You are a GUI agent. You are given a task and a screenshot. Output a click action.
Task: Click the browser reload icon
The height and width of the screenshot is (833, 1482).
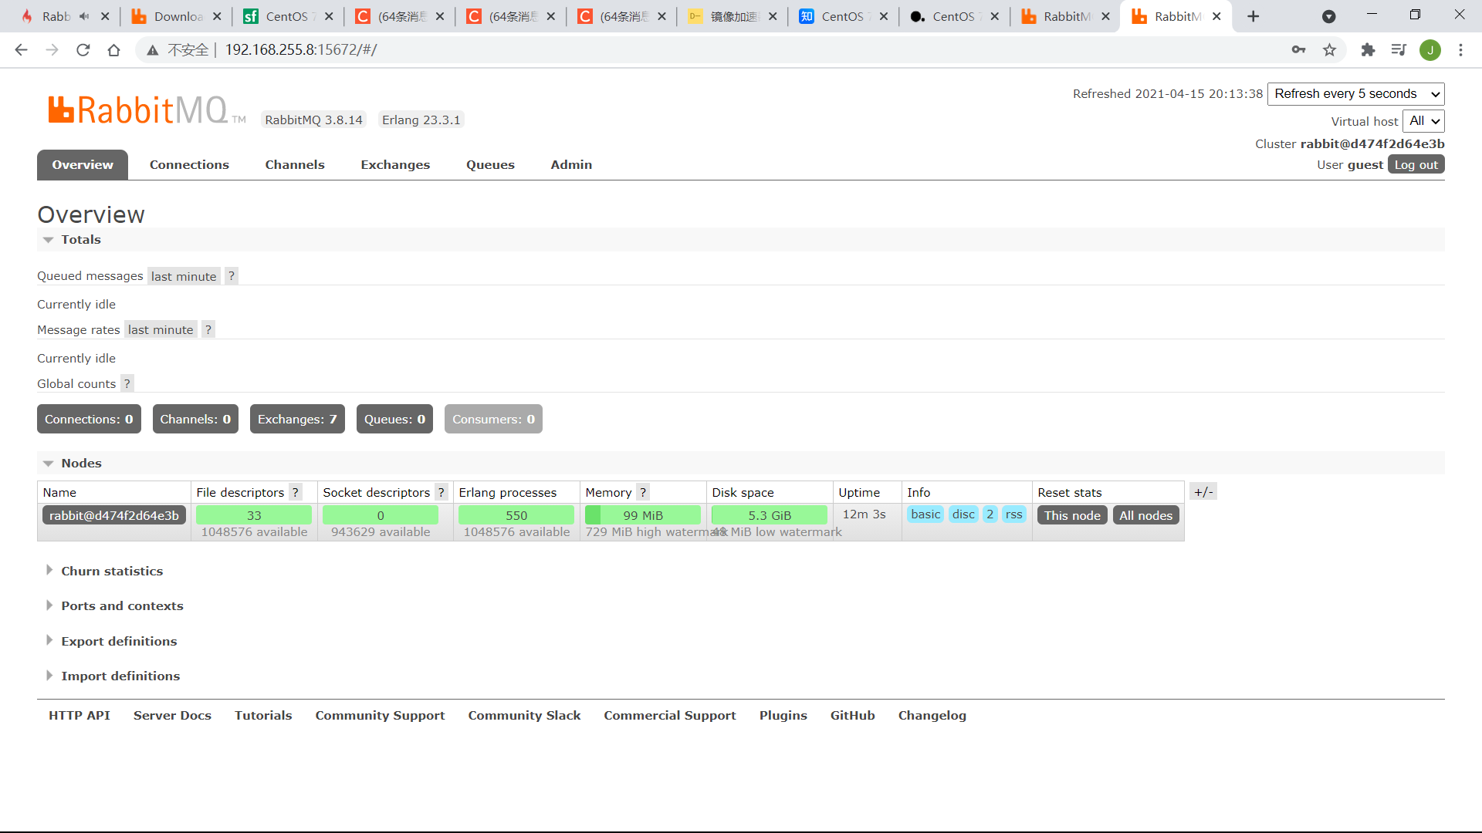83,50
